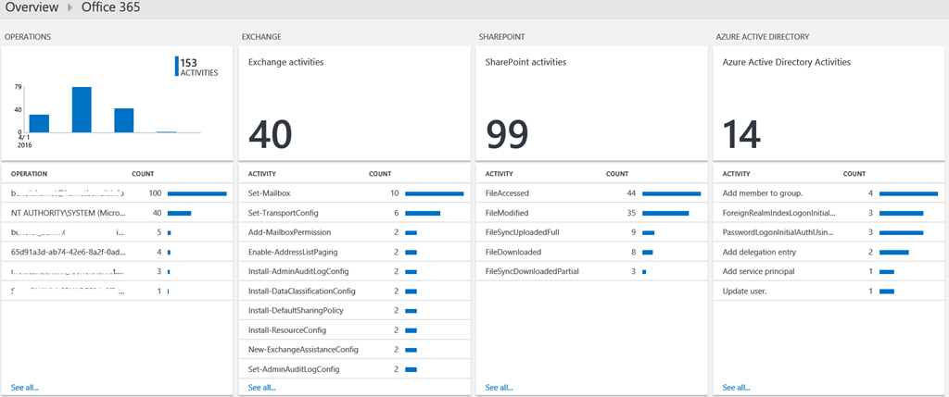Click the Overview breadcrumb link

(35, 8)
